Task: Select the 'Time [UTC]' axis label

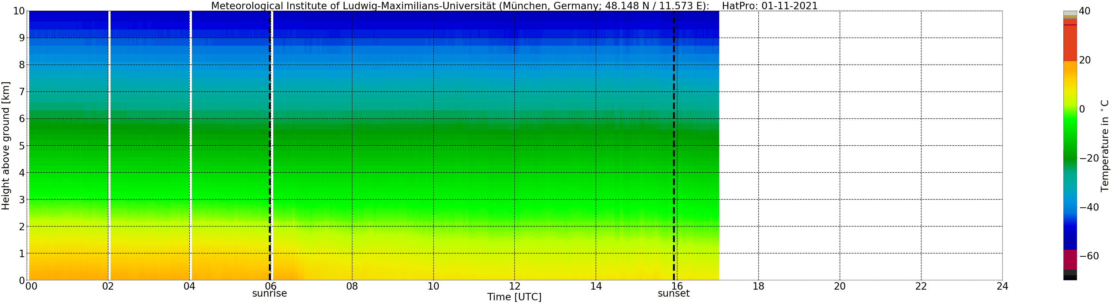Action: click(x=514, y=297)
